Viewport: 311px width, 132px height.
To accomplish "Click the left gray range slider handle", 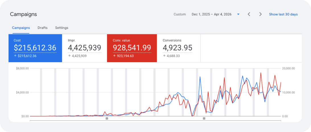I will (x=107, y=119).
